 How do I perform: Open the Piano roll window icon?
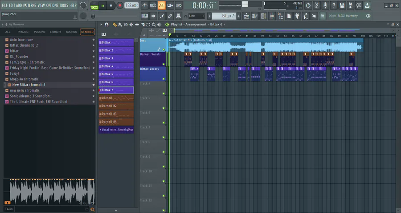tap(255, 16)
